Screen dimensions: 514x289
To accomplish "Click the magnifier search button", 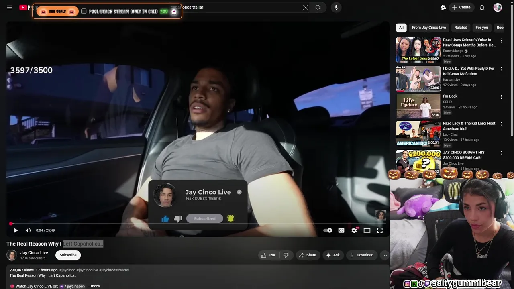I will [318, 7].
